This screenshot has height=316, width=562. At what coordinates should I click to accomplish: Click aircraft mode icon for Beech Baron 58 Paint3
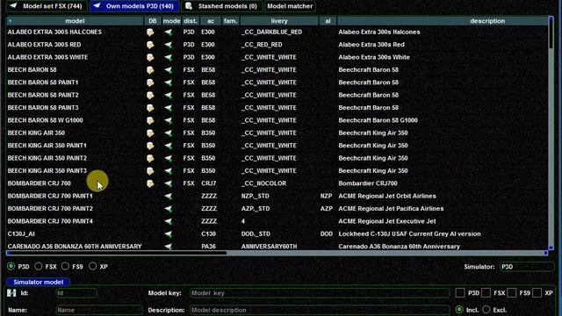coord(168,108)
